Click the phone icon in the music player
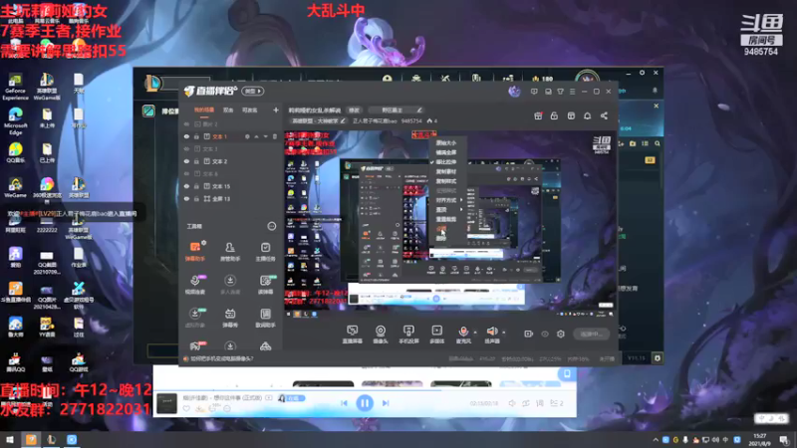Screen dimensions: 797x448 tap(567, 374)
